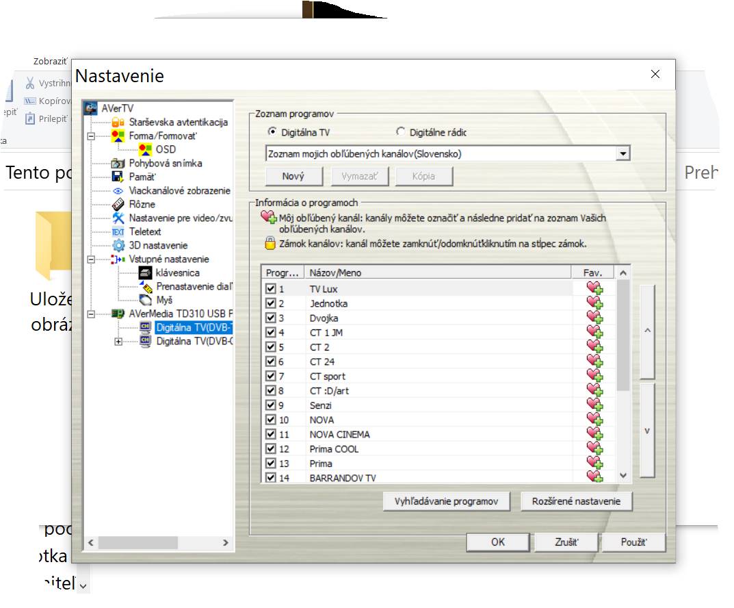Click the Nový button
This screenshot has height=608, width=734.
(293, 176)
